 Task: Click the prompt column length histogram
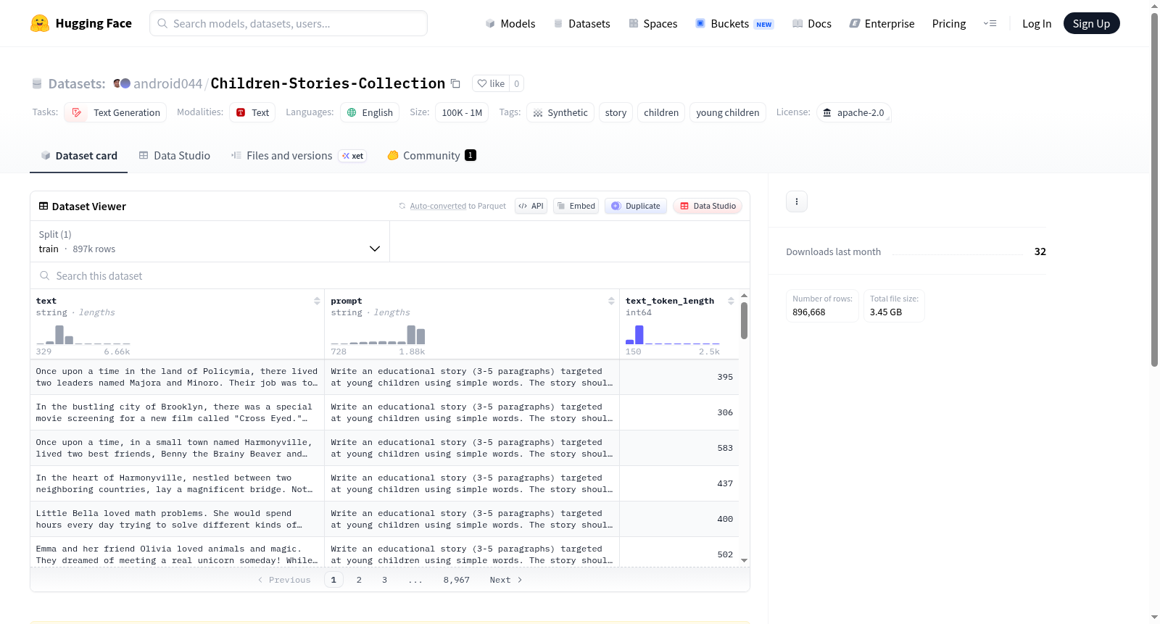pos(378,335)
